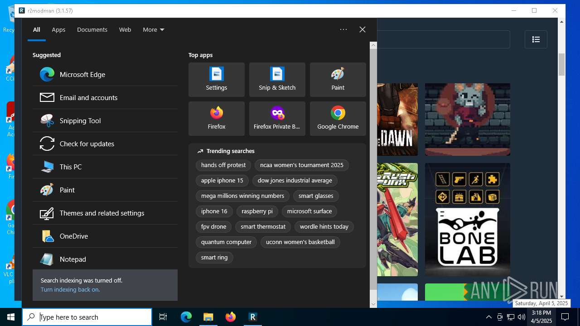Click the taskbar search input box
Screen dimensions: 580x326
87,317
